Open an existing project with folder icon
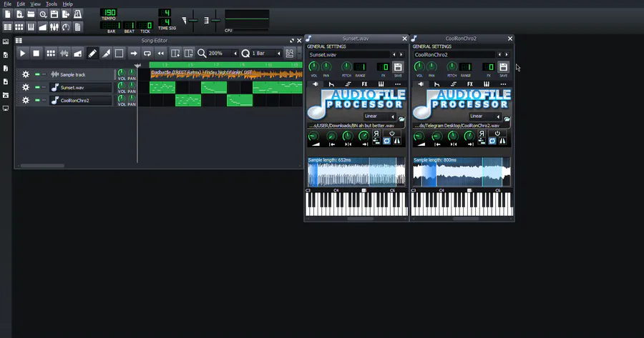This screenshot has width=644, height=338. click(x=31, y=14)
